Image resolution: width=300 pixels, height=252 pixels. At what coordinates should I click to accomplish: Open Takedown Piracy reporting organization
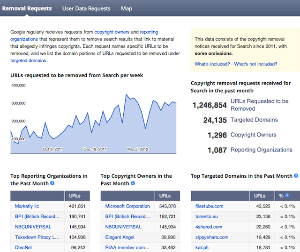tap(37, 237)
